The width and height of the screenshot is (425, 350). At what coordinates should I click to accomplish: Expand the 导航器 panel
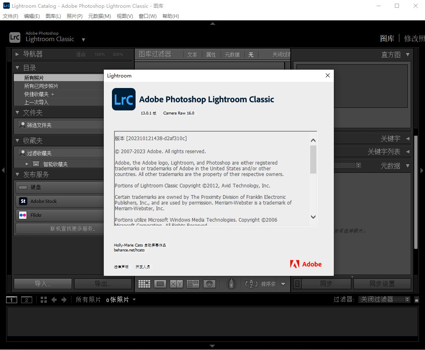click(18, 54)
